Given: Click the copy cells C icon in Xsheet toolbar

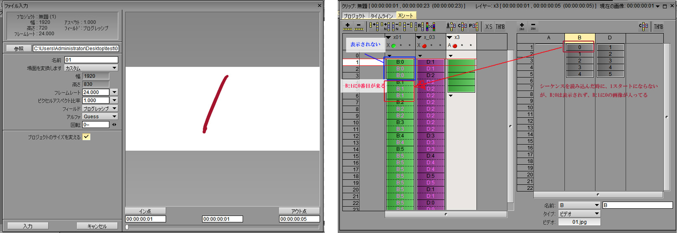Looking at the screenshot, I should point(462,26).
